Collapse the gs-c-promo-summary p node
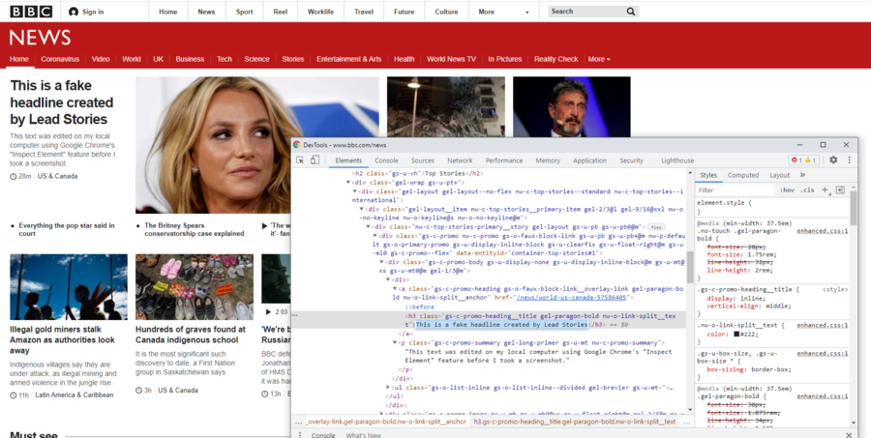 point(395,343)
